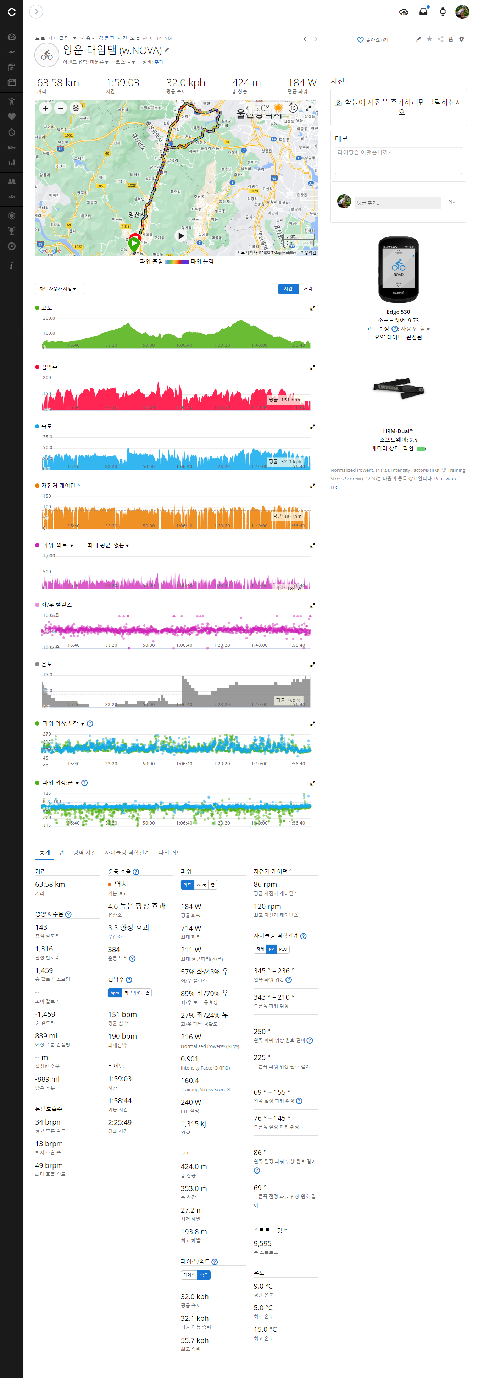The height and width of the screenshot is (1378, 478).
Task: Open the 파워: 와트 chart dropdown
Action: pyautogui.click(x=58, y=545)
